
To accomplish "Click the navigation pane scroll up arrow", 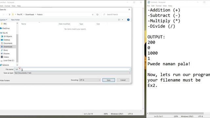I will (x=17, y=23).
